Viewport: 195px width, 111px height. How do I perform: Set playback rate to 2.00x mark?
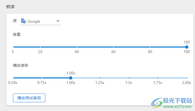[187, 78]
